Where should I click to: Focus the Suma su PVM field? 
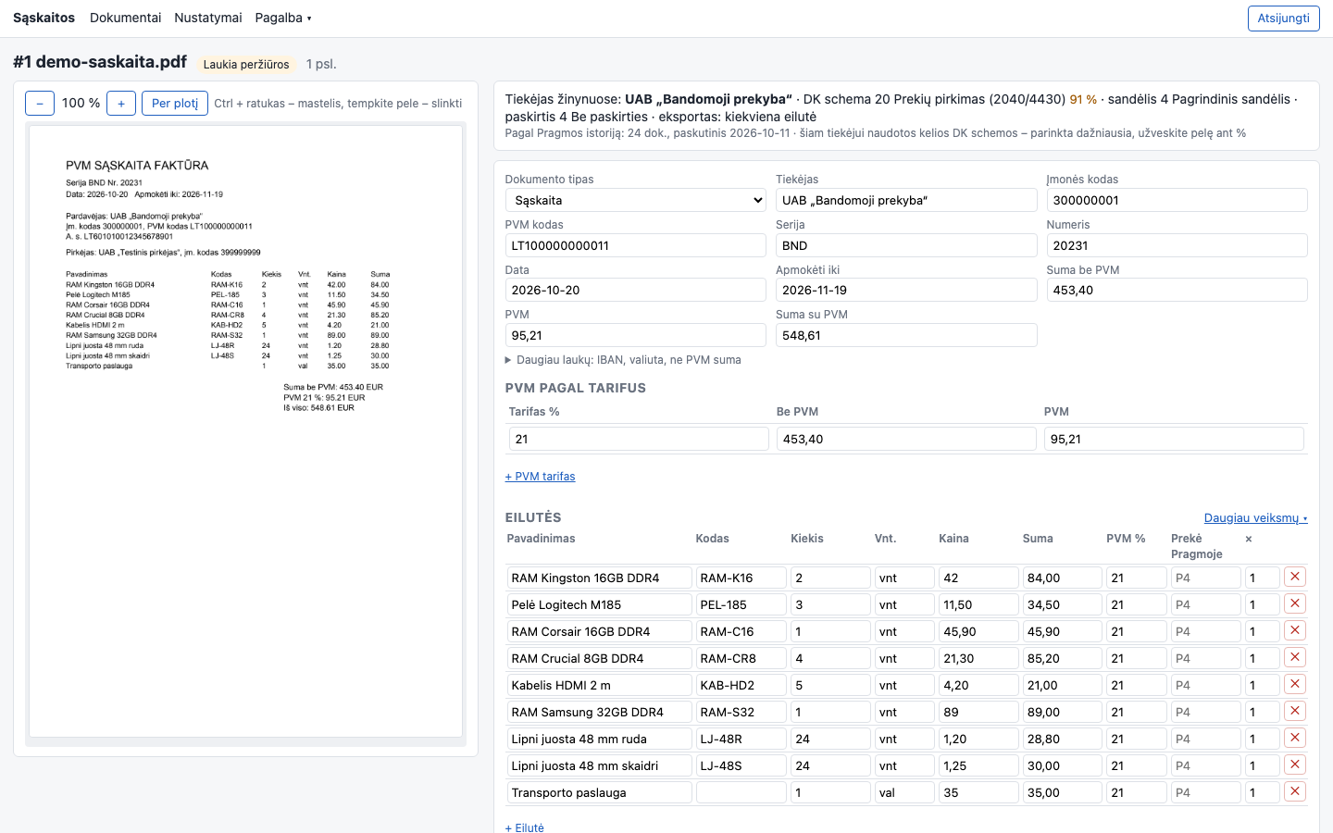pos(906,335)
